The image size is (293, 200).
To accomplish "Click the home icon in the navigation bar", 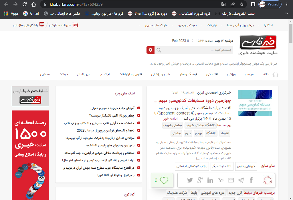I will (276, 74).
